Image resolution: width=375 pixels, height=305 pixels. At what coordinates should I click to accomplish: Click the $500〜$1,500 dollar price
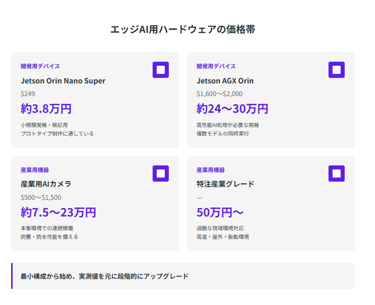(x=41, y=197)
